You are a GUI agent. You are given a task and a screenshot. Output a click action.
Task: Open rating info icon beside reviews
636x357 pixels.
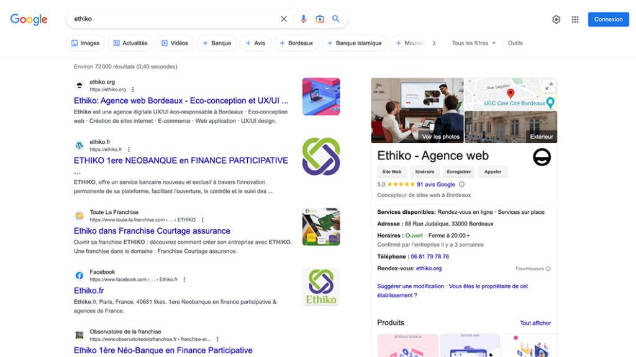461,184
